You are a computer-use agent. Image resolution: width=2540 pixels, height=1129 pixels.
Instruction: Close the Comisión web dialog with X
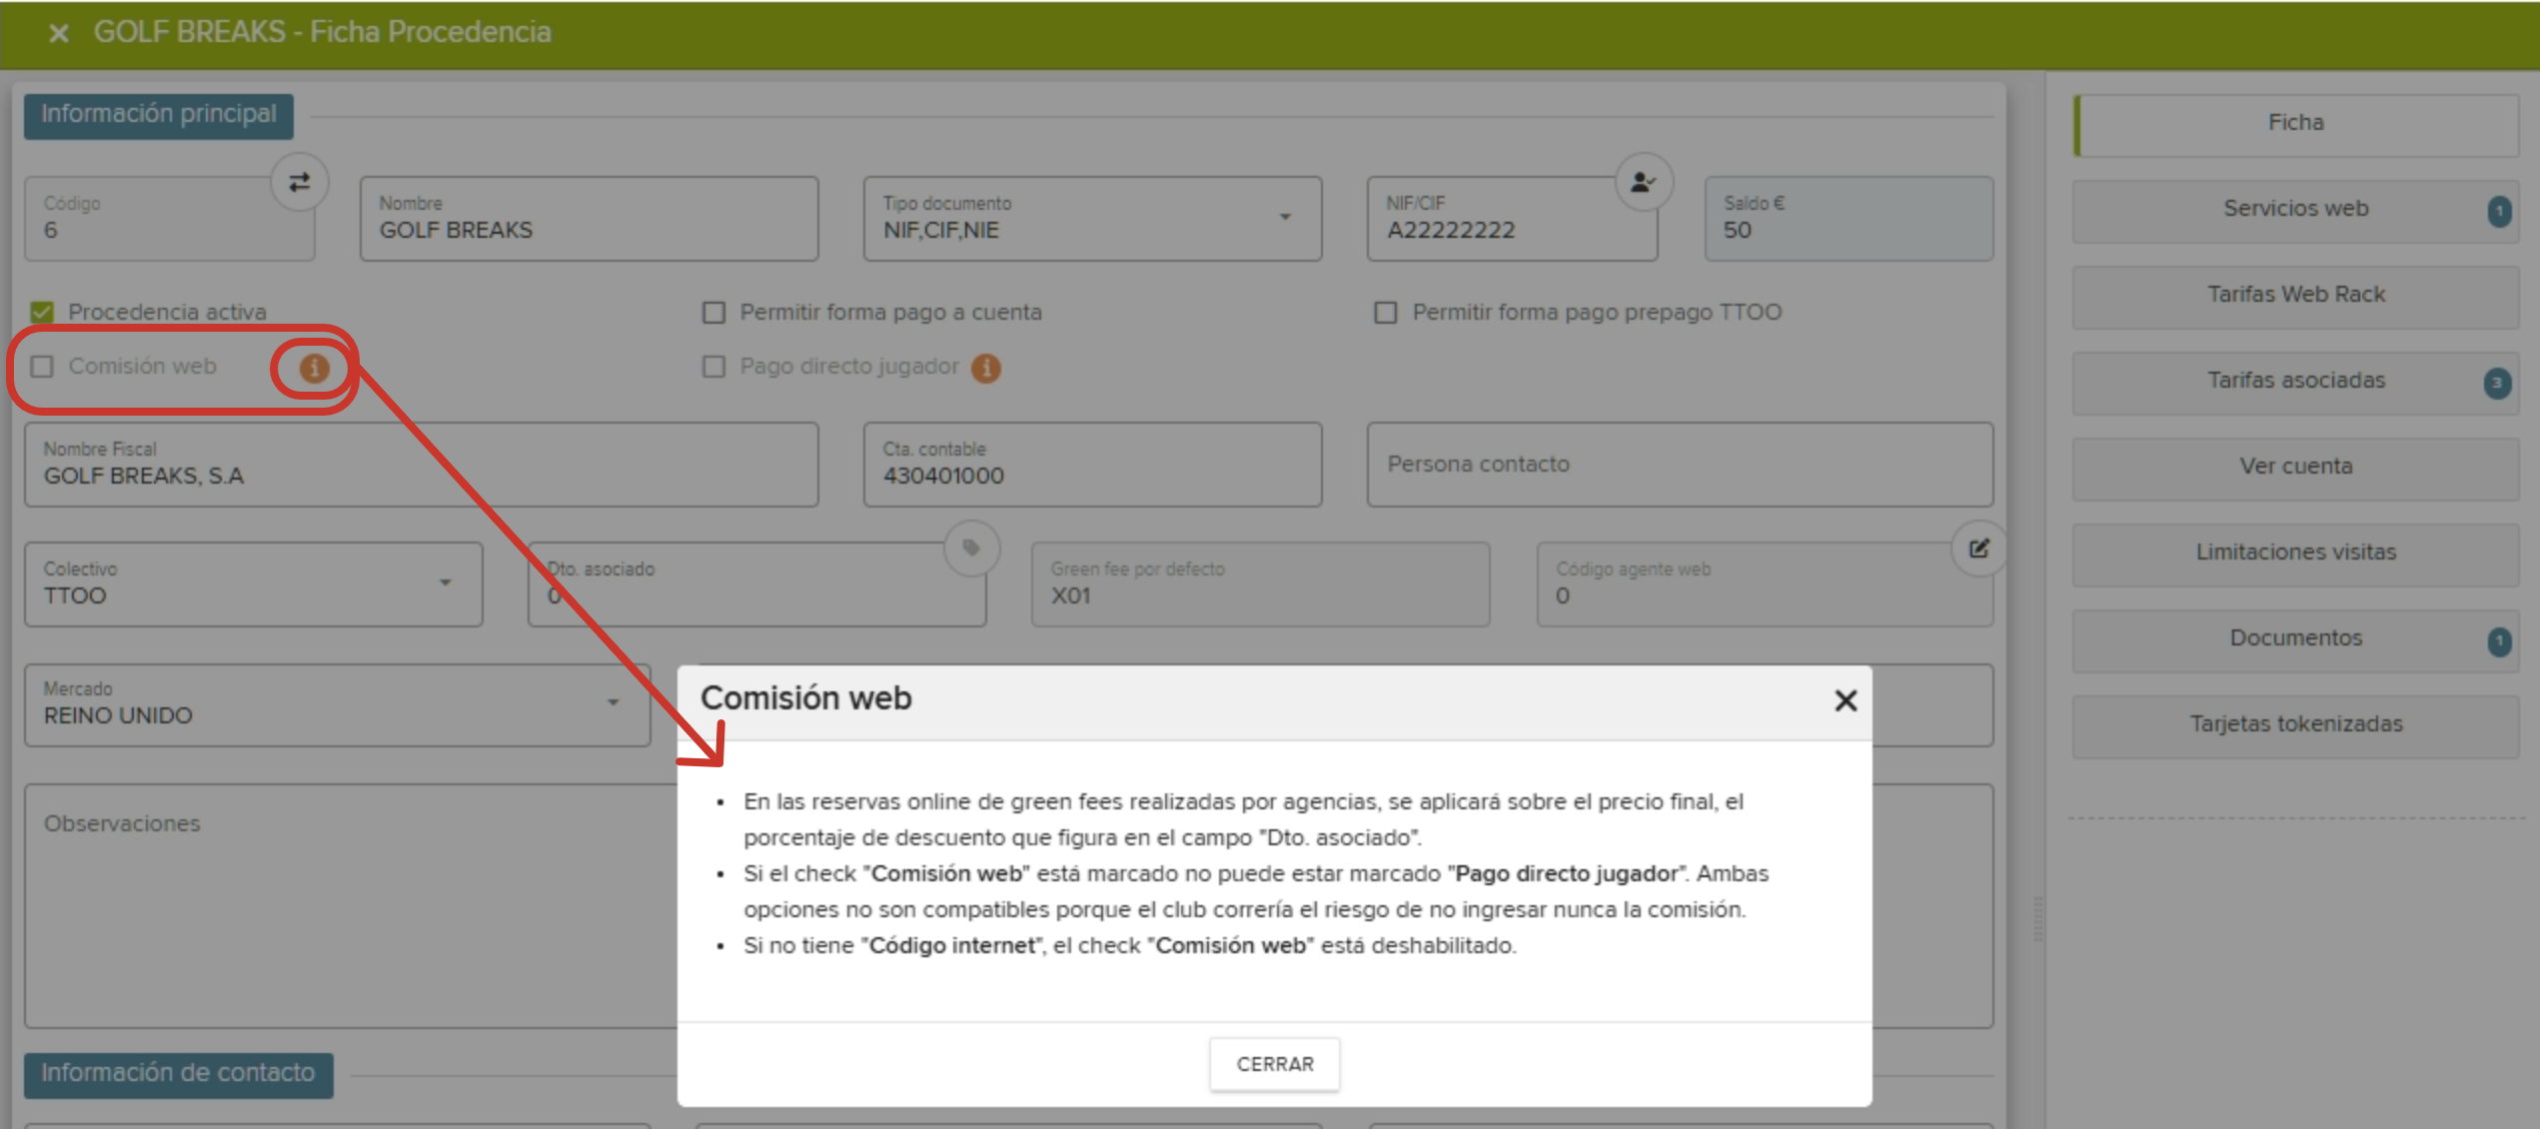[1846, 700]
